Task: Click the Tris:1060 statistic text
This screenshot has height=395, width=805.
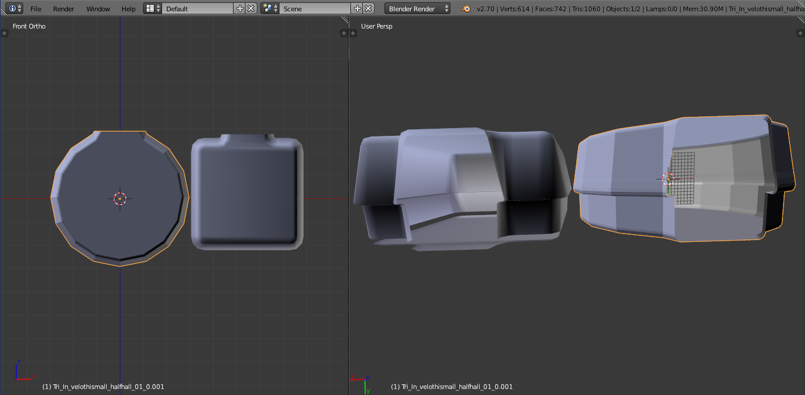Action: tap(588, 9)
